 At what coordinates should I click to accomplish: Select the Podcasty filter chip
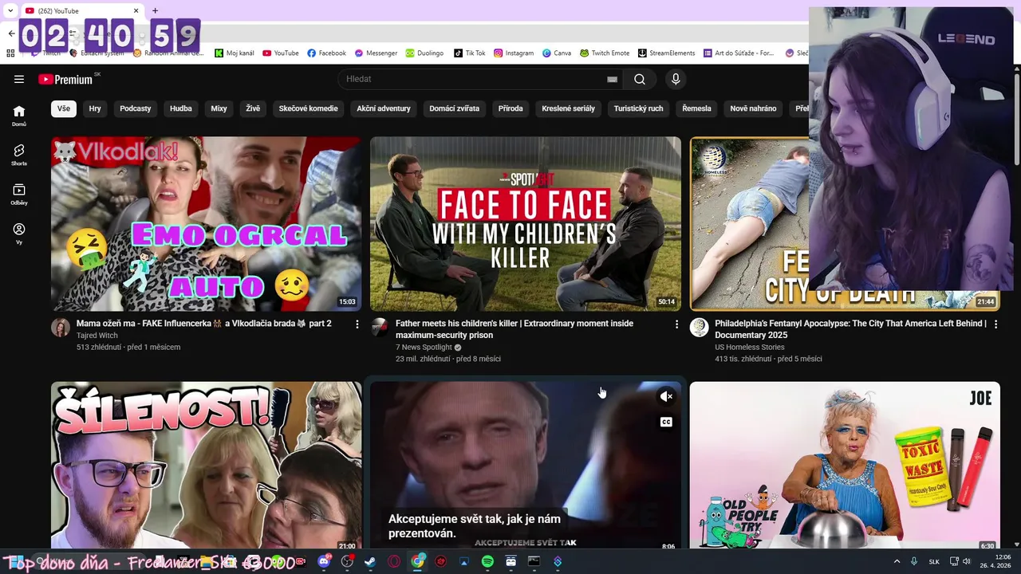point(136,108)
